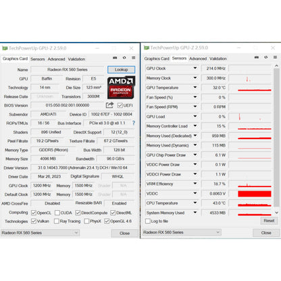Click the Sensors window vertical scrollbar

coord(276,138)
